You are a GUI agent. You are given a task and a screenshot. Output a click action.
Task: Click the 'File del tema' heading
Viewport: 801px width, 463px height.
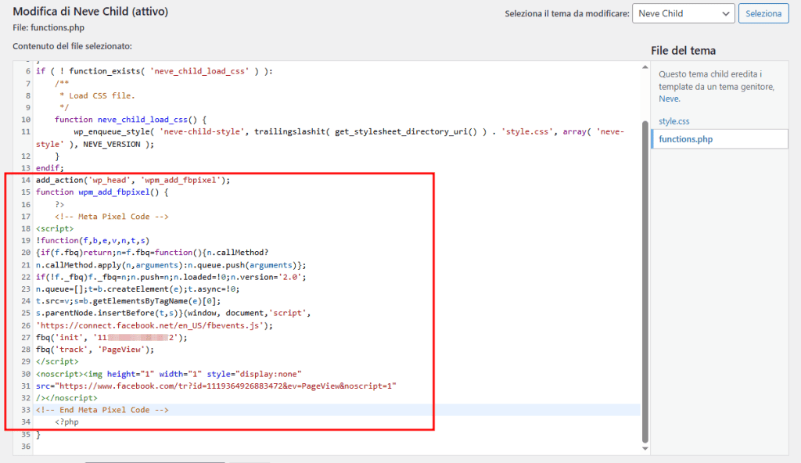(683, 51)
